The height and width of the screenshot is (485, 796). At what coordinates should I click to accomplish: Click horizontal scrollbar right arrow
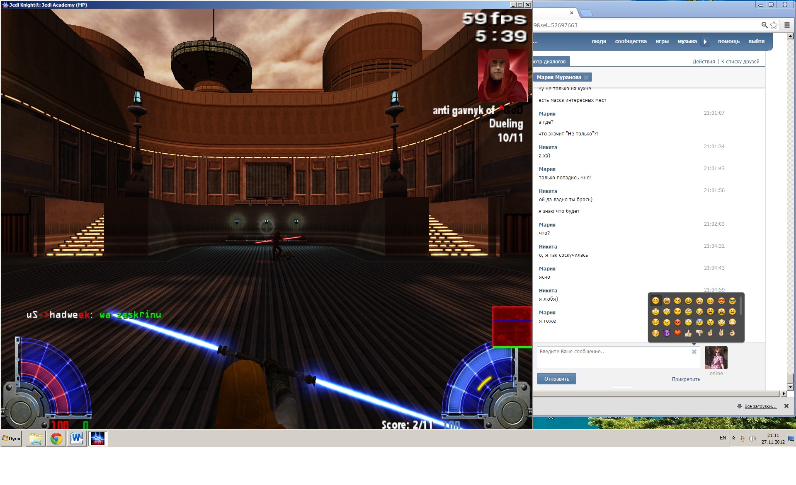[x=784, y=394]
